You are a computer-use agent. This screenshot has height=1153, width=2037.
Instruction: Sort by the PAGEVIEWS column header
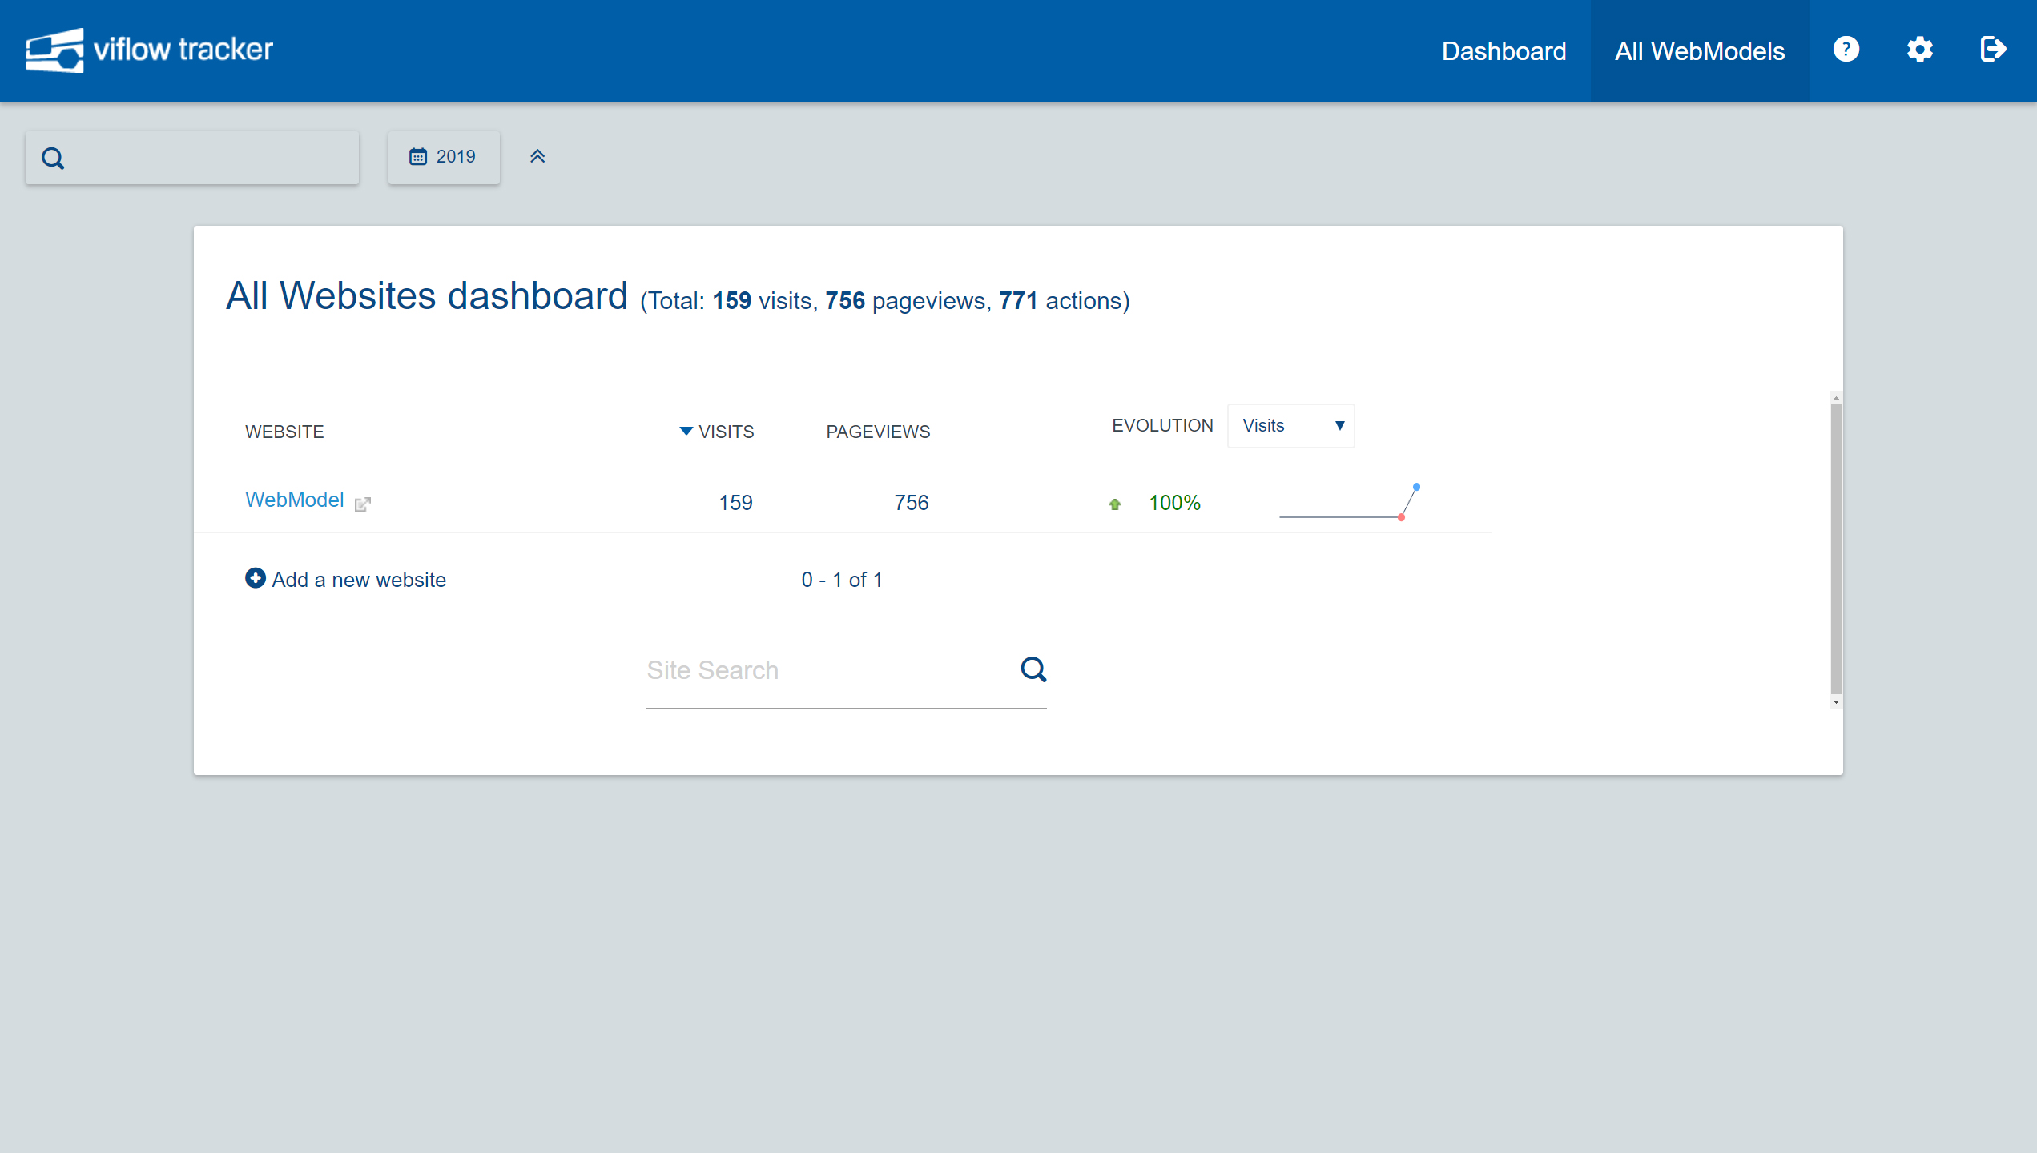tap(878, 432)
